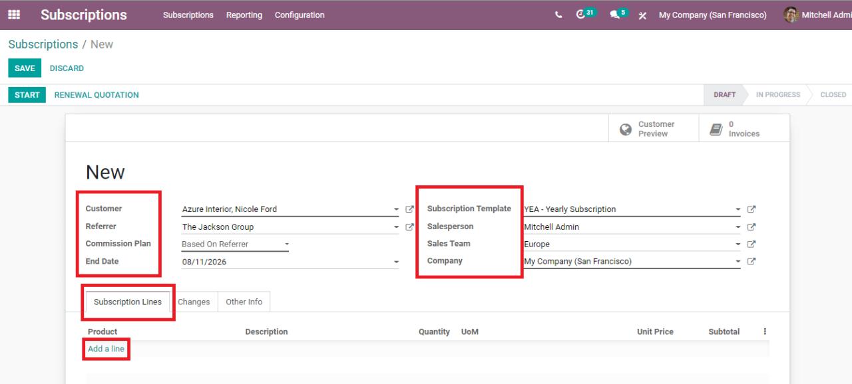Open Customer external link icon

click(x=409, y=209)
